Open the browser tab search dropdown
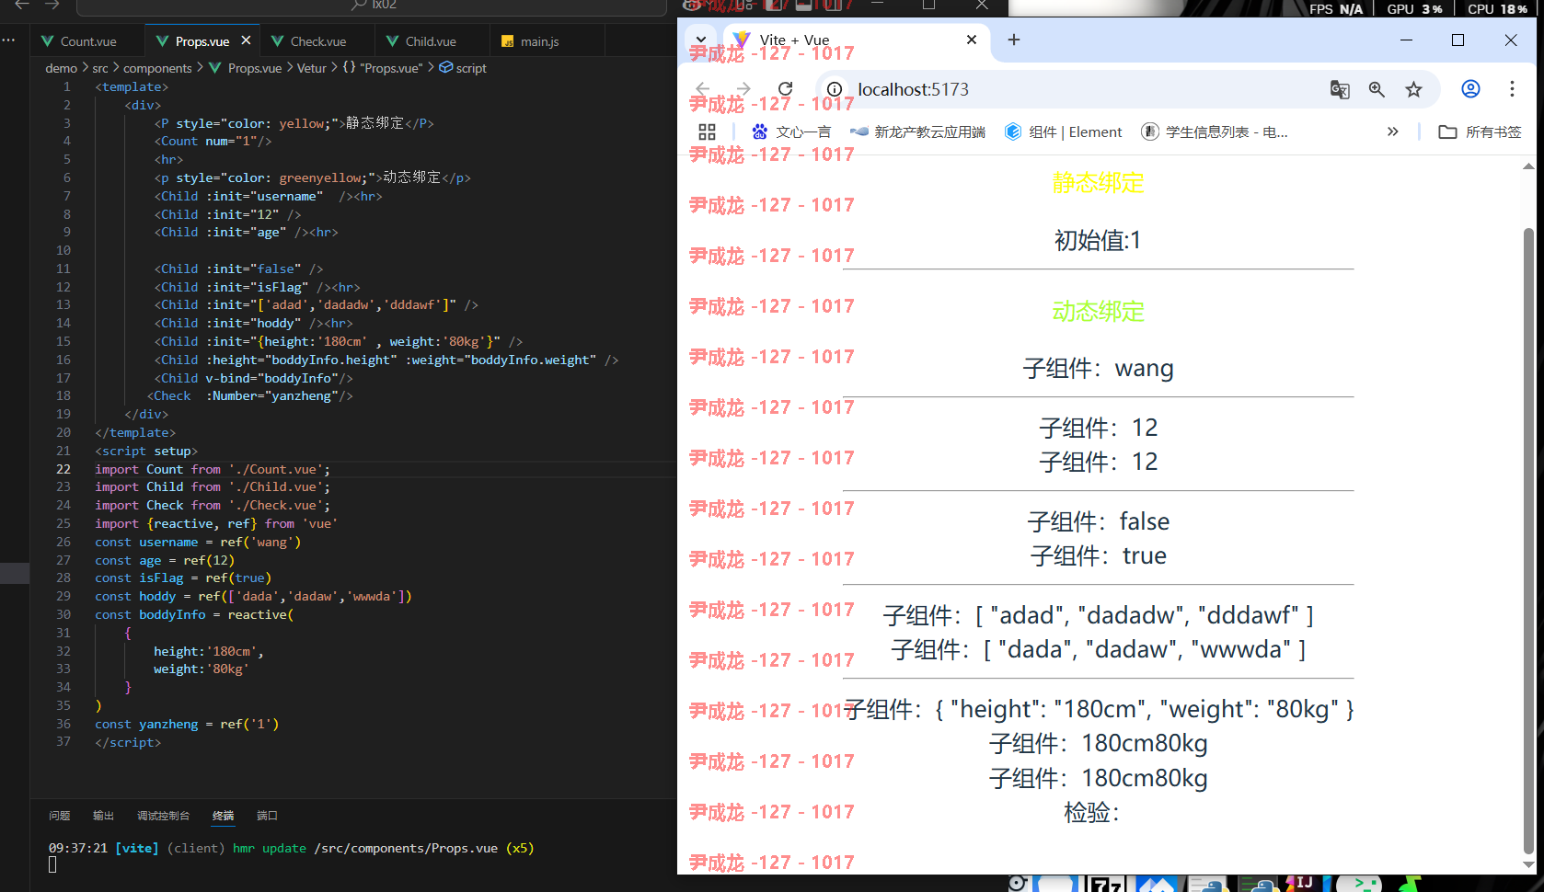Viewport: 1544px width, 892px height. (x=701, y=40)
